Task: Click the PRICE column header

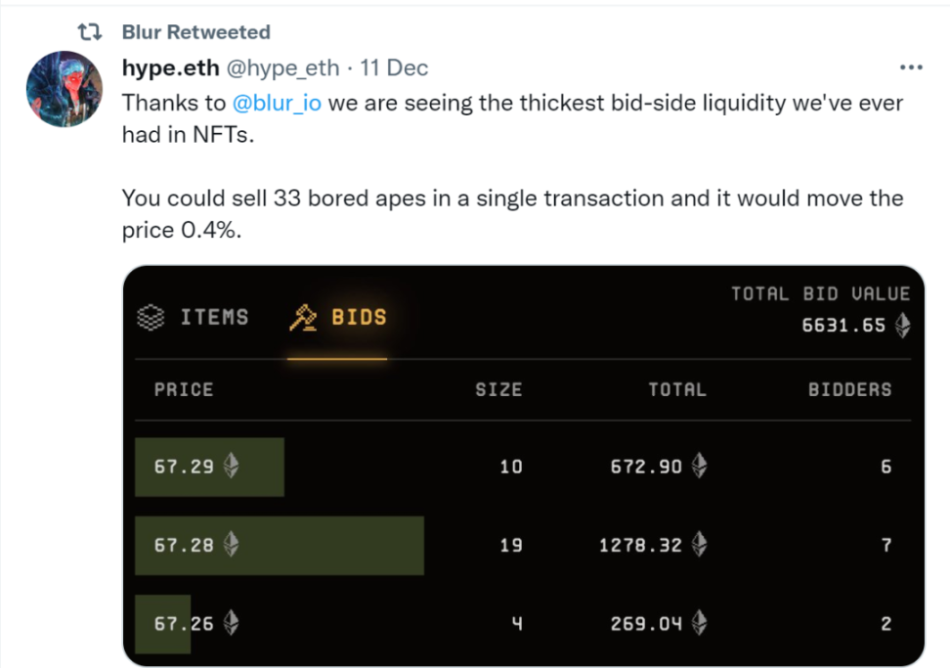Action: pyautogui.click(x=184, y=389)
